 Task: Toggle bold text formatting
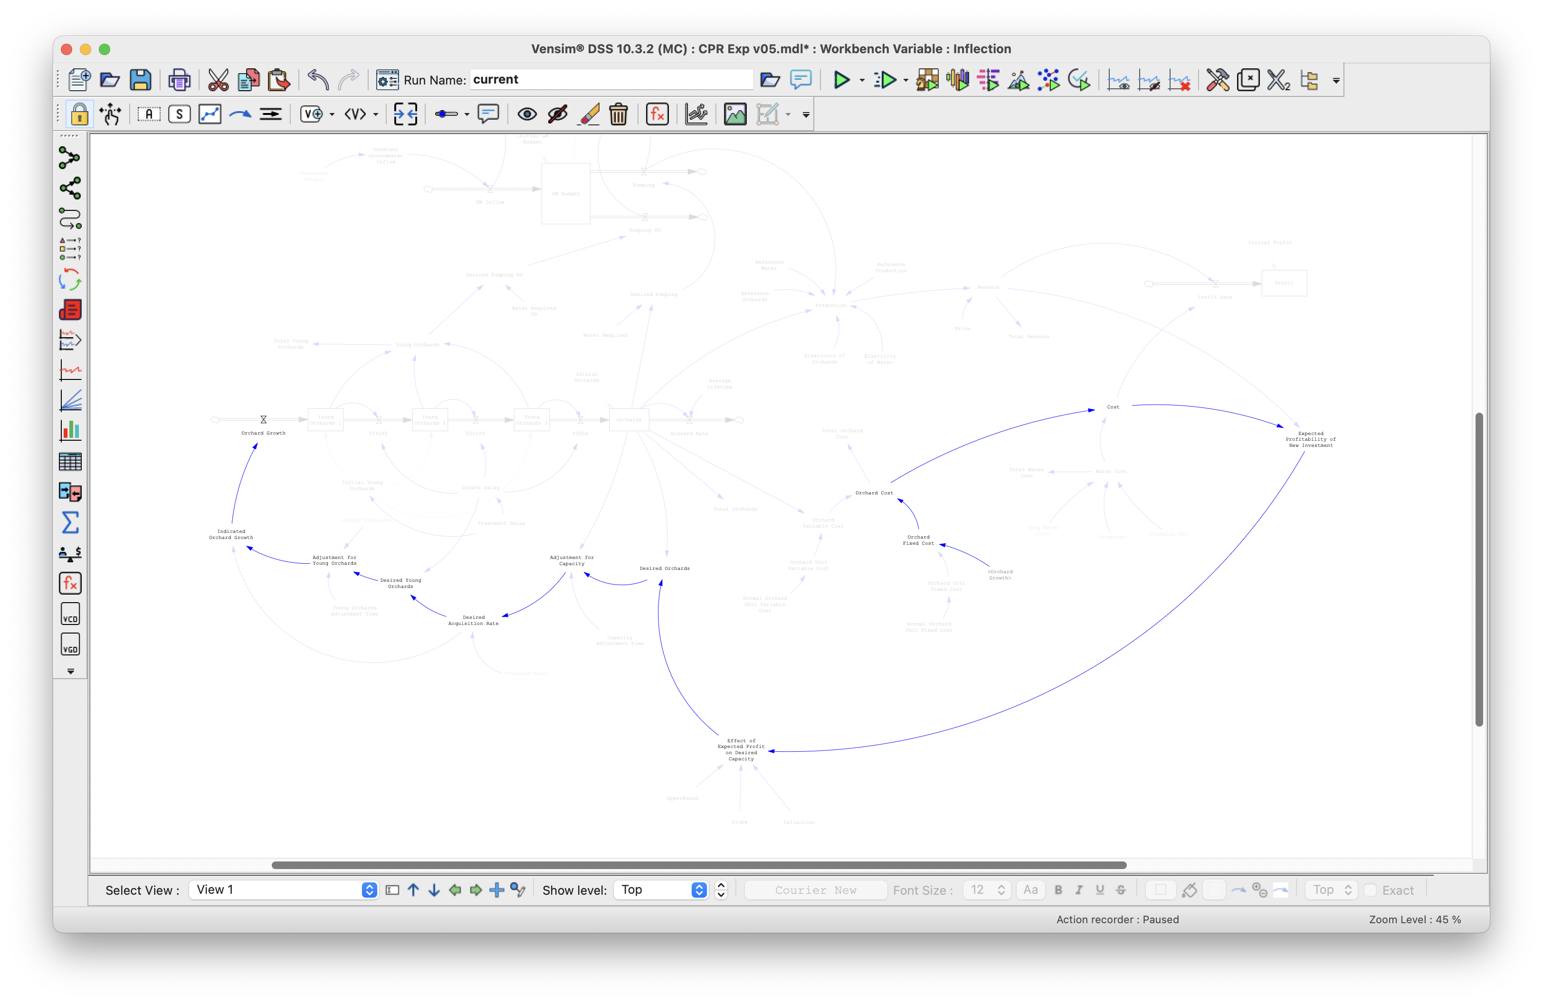tap(1058, 889)
